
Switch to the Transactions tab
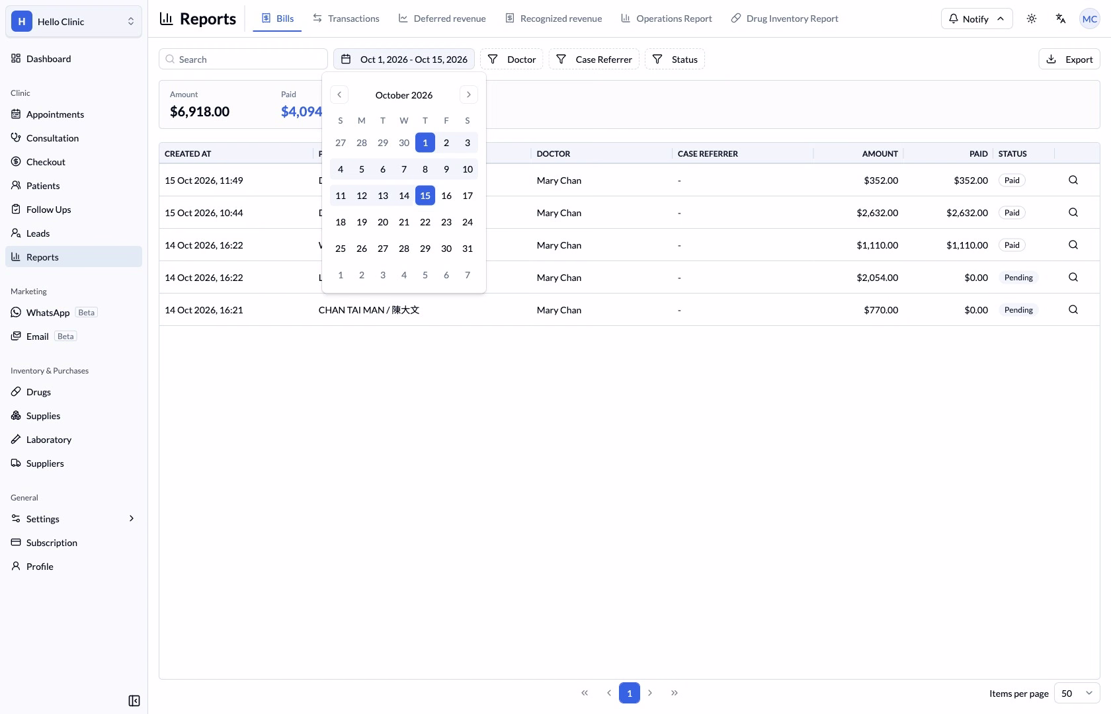tap(347, 19)
